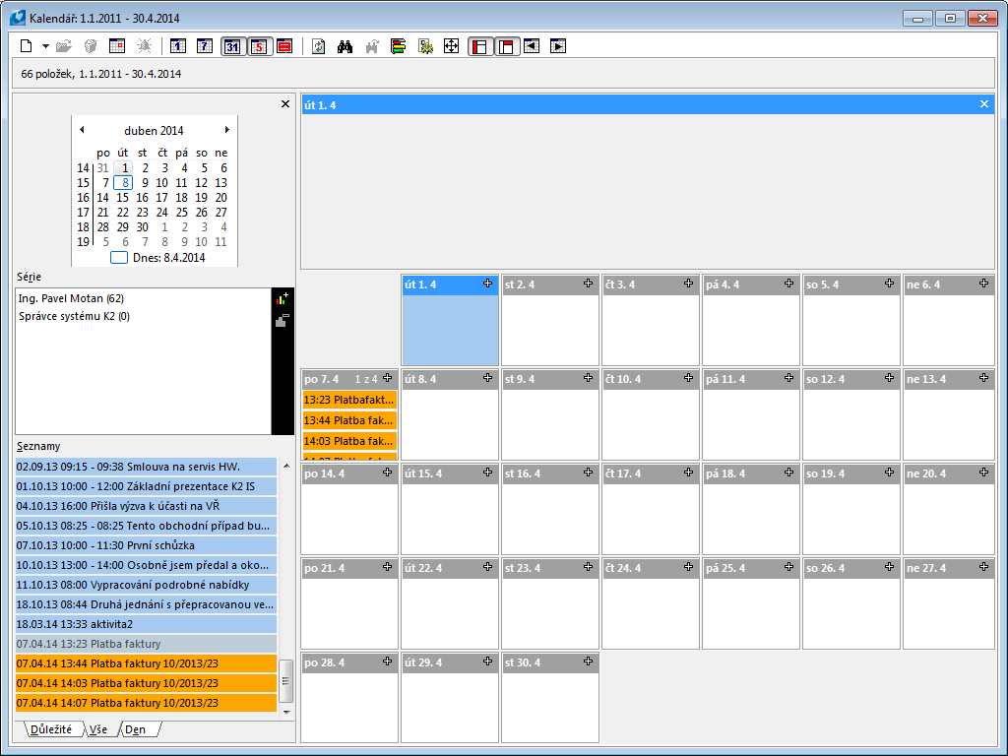
Task: Click 'Dnes: 8.4.2014' to jump to today
Action: pos(157,258)
